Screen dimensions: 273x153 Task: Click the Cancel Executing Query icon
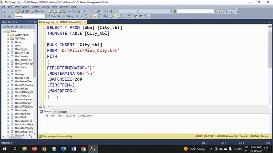[x=77, y=16]
